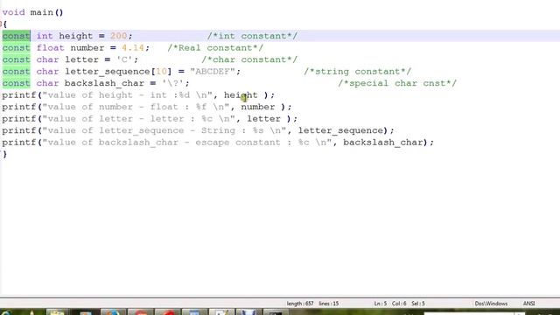Image resolution: width=560 pixels, height=315 pixels.
Task: Click the '%s' format specifier in fourth printf
Action: pos(258,130)
